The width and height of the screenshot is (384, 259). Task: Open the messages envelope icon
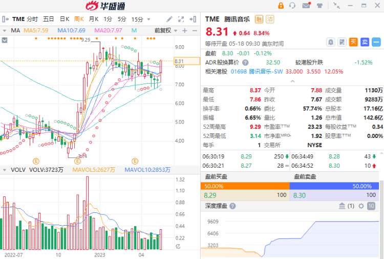(306, 5)
